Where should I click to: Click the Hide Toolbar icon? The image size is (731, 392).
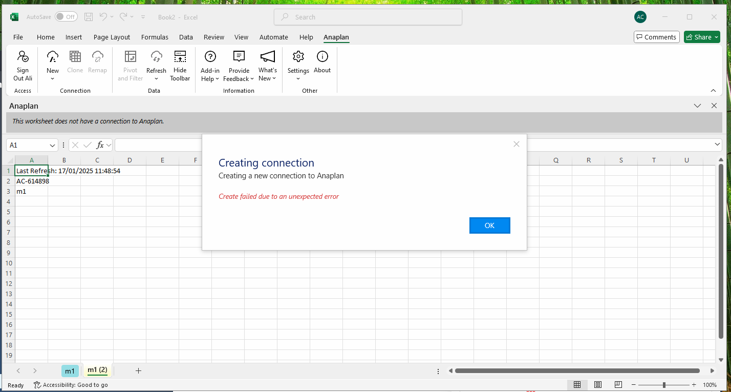tap(180, 57)
